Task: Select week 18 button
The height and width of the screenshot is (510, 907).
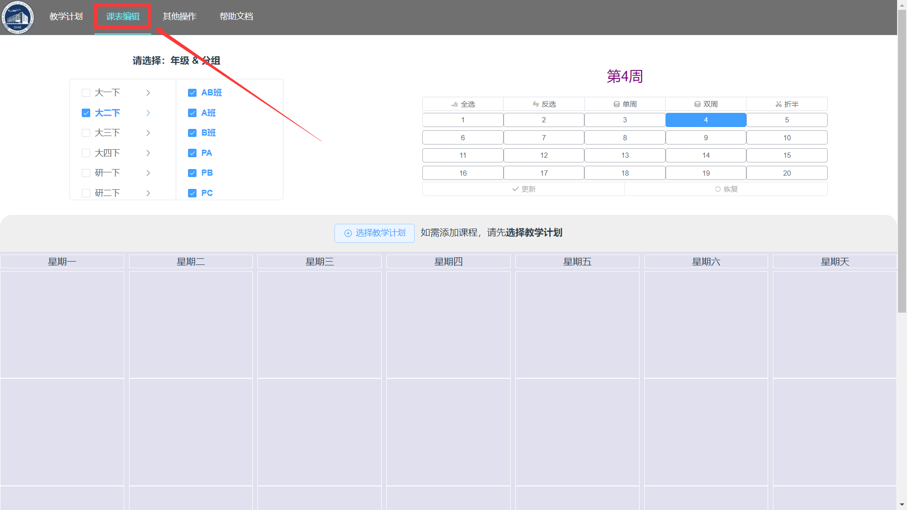Action: 625,173
